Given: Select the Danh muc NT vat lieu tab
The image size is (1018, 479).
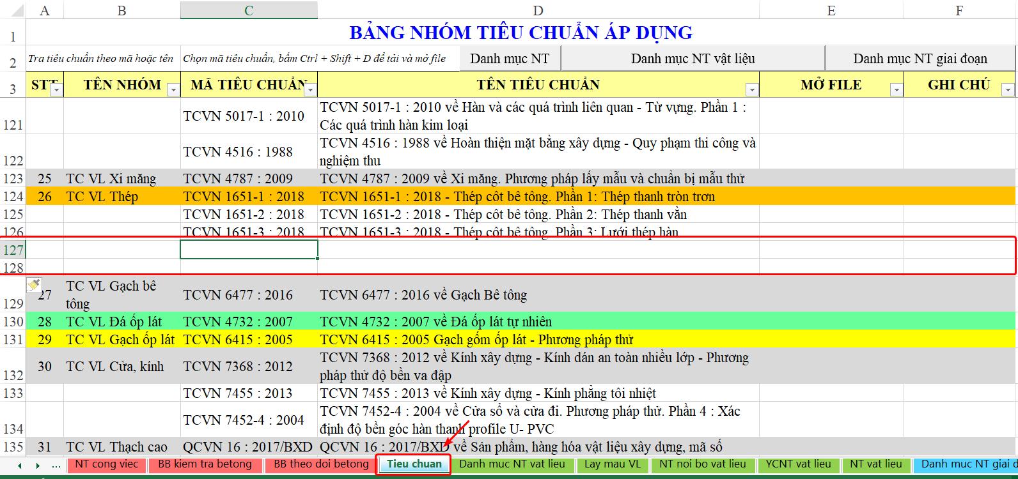Looking at the screenshot, I should 512,464.
